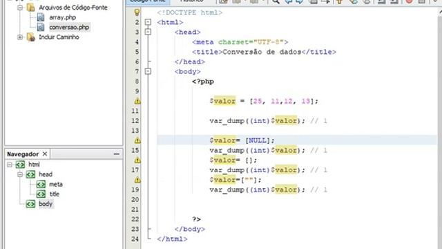Viewport: 442px width, 249px height.
Task: Click the meta tag icon in Navegador
Action: [41, 185]
